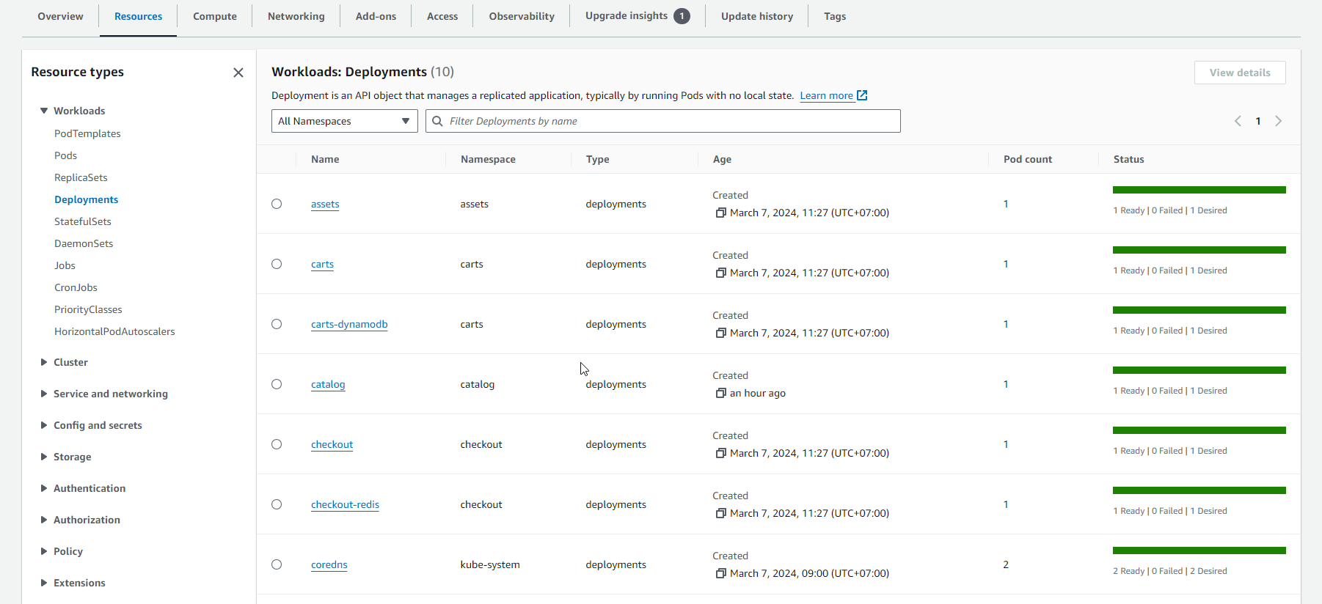
Task: Expand the Storage section
Action: point(44,457)
